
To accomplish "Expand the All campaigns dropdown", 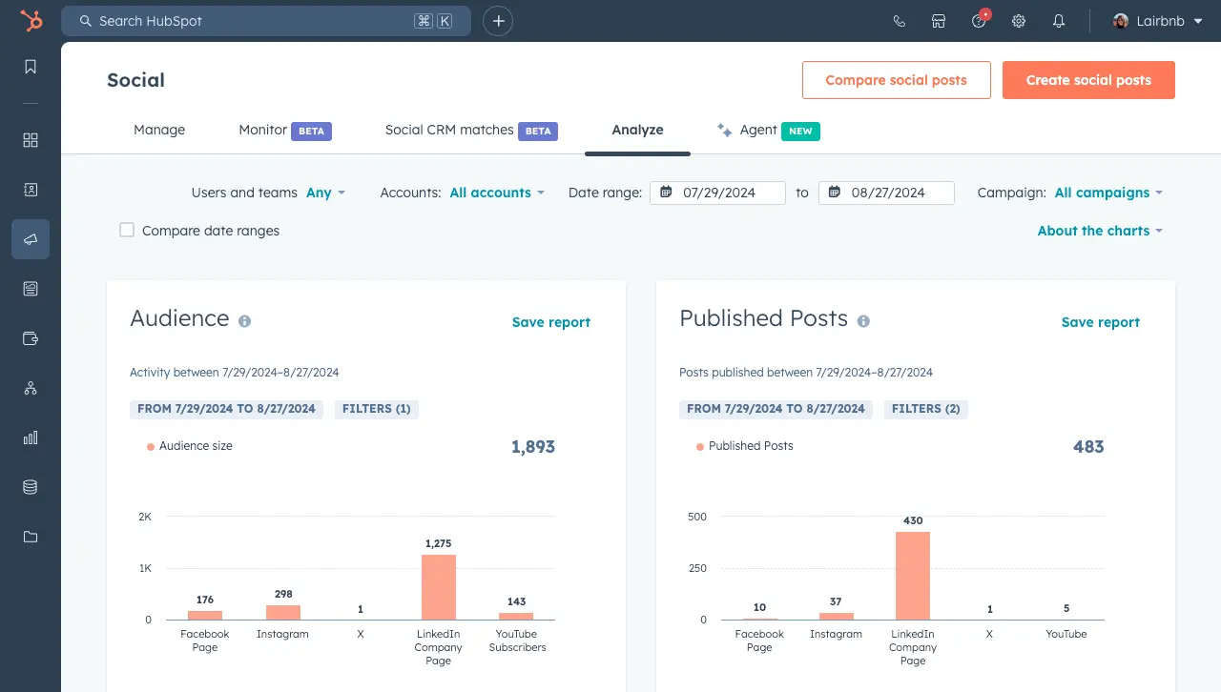I will (x=1108, y=193).
